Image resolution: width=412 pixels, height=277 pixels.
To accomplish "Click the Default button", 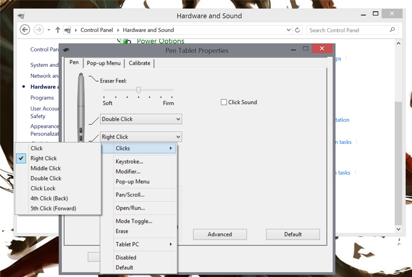I will (293, 234).
